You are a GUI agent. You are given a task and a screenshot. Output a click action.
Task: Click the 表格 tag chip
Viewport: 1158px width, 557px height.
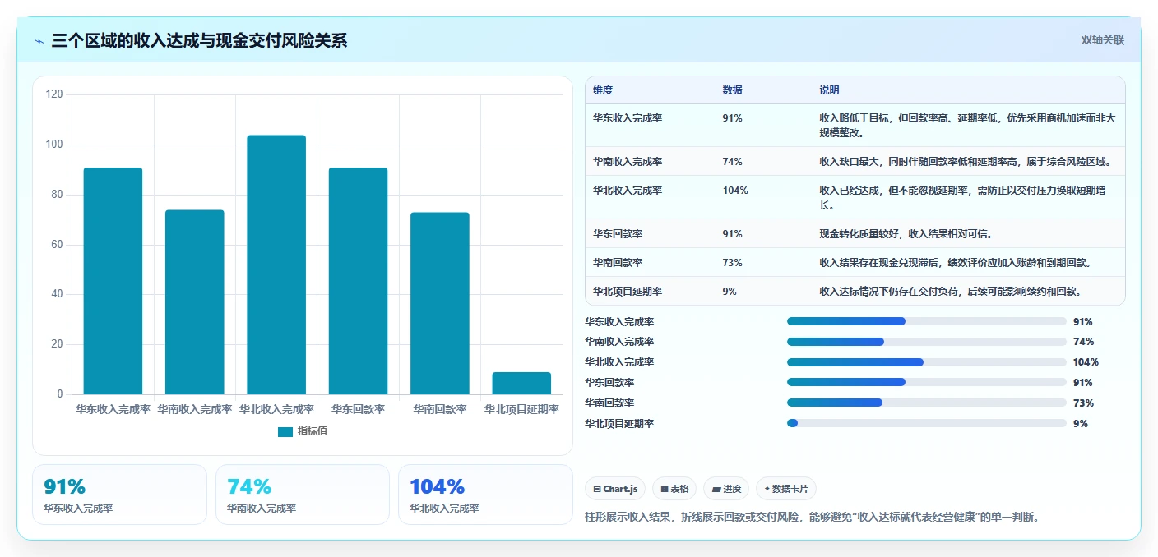674,489
